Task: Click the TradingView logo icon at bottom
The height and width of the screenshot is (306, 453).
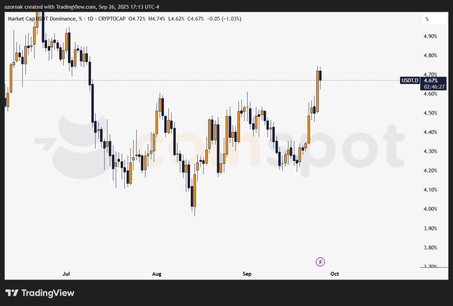Action: pyautogui.click(x=12, y=293)
